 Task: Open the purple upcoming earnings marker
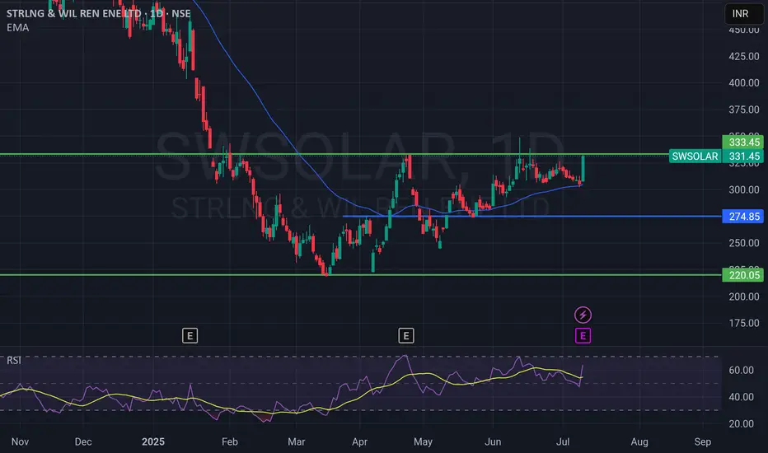(583, 336)
